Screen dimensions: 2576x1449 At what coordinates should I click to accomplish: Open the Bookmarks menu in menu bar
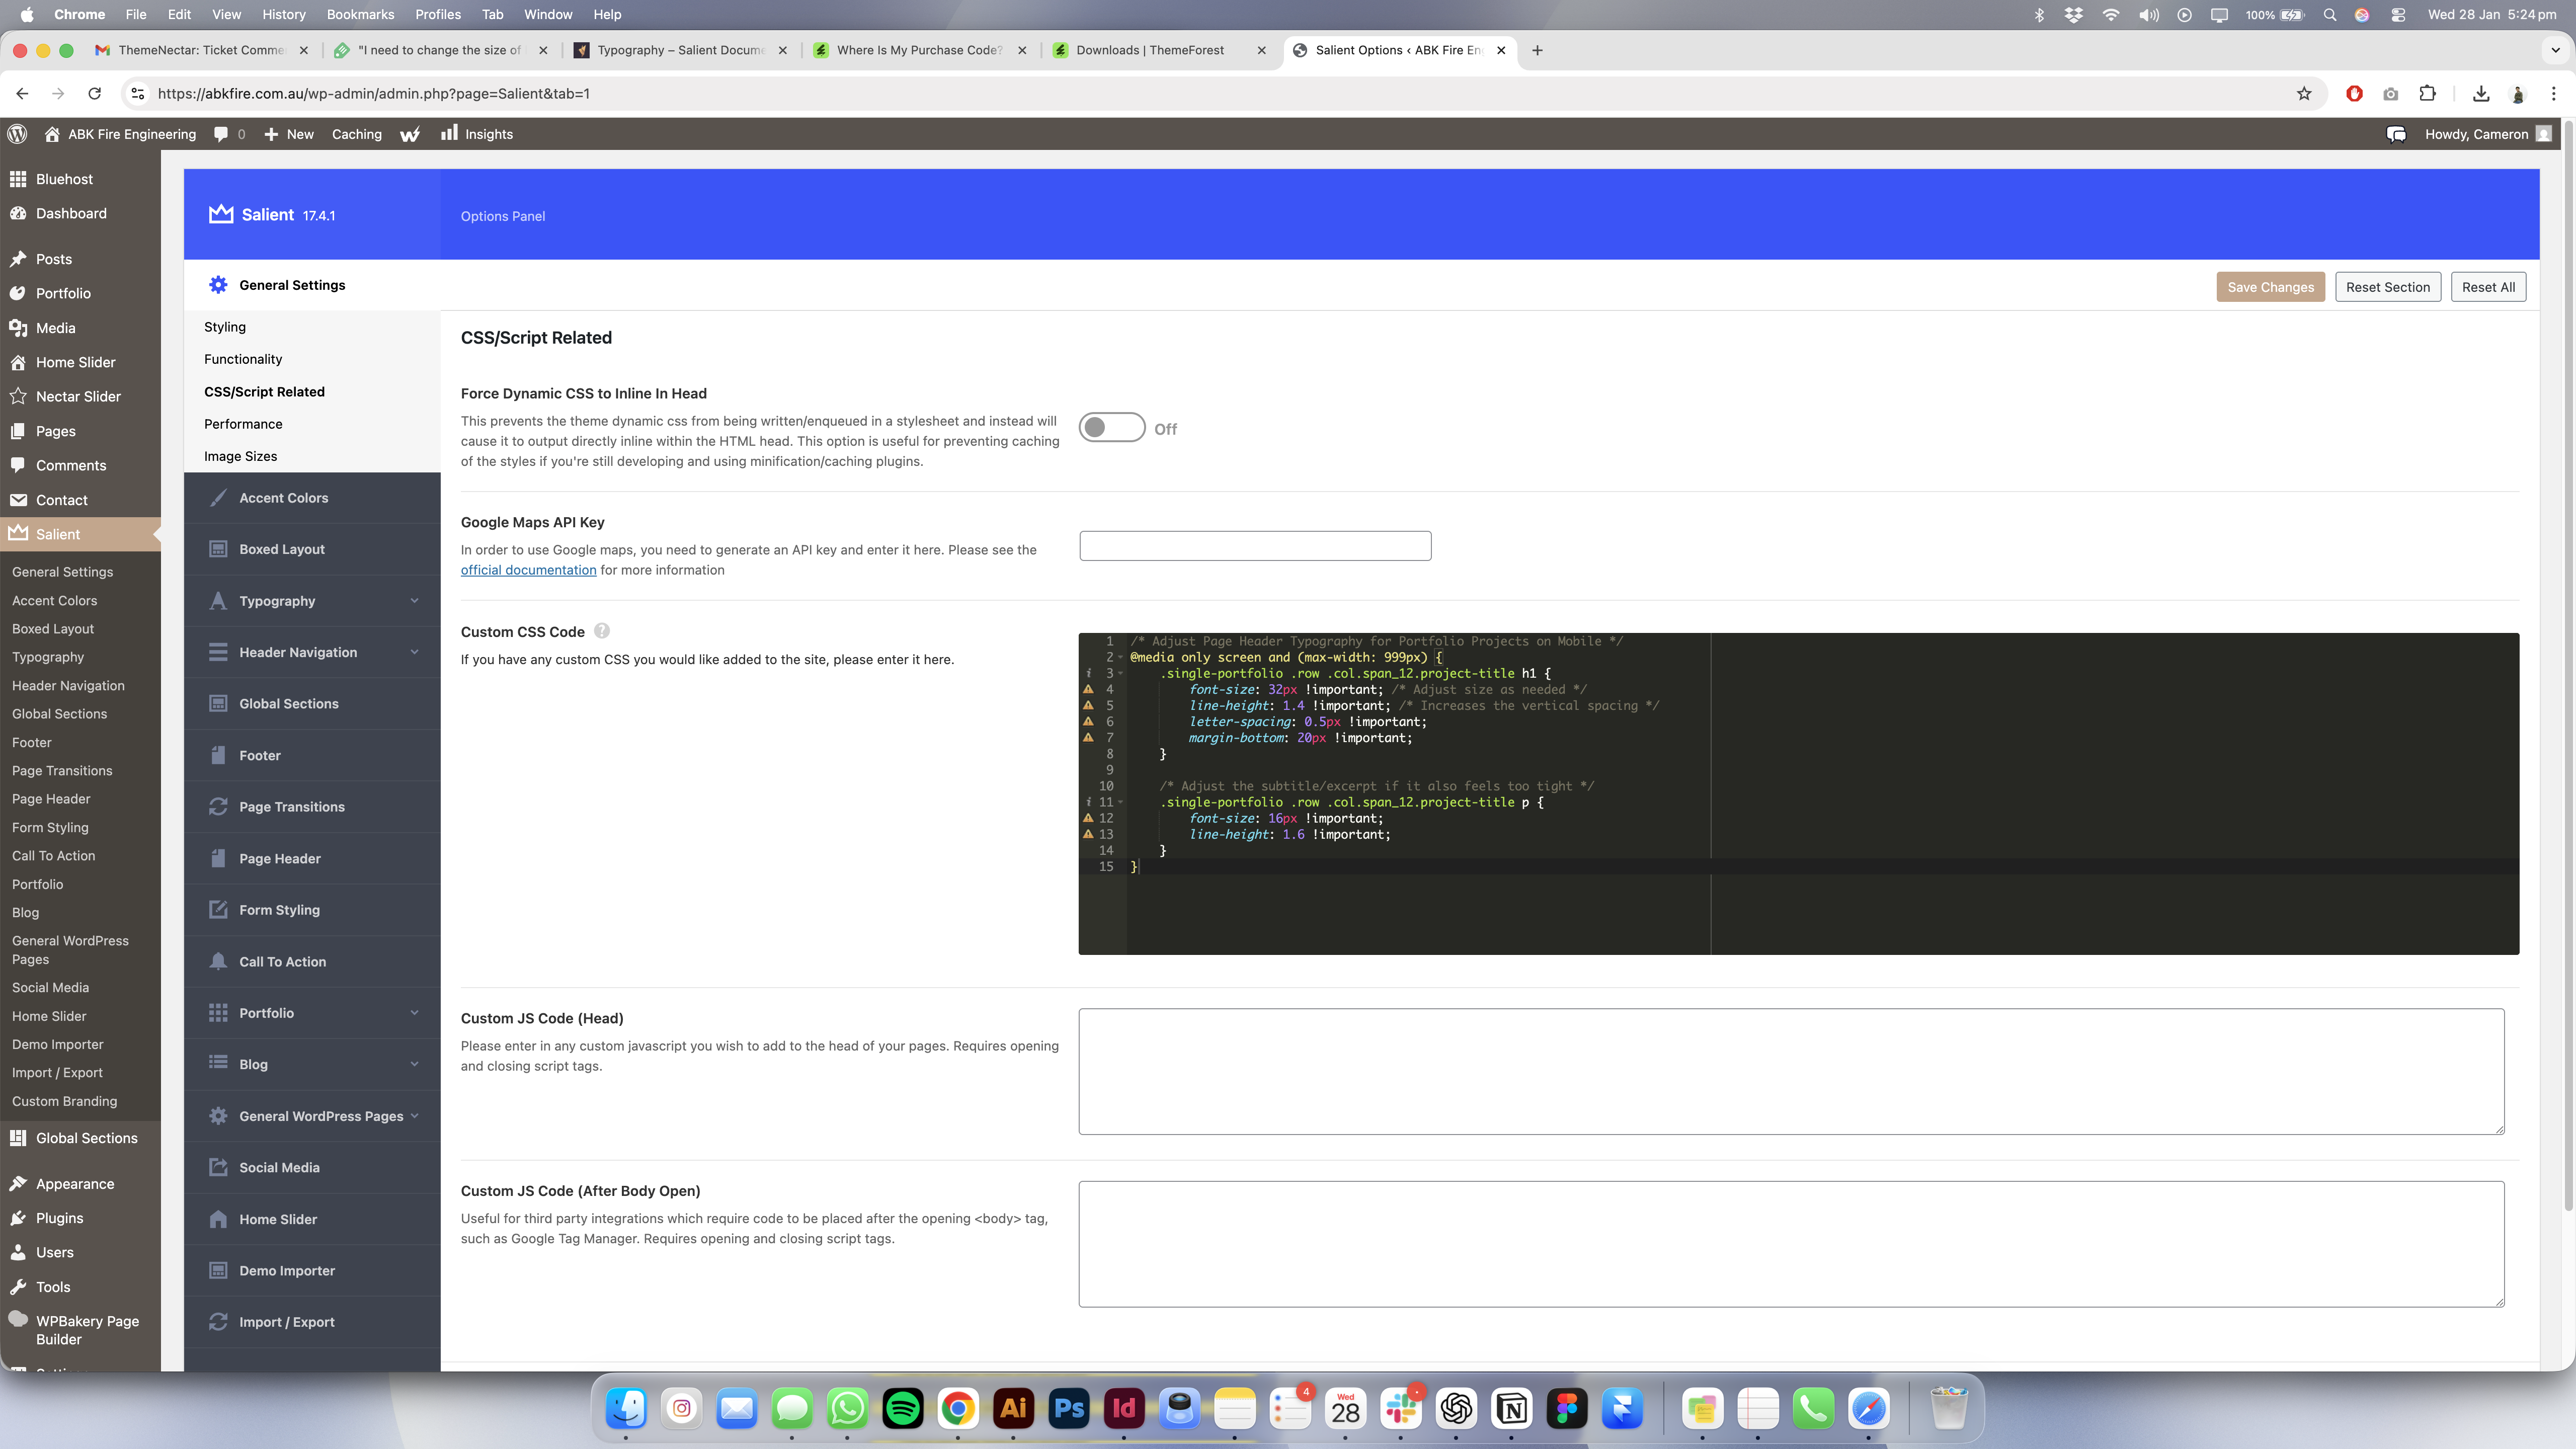[360, 14]
